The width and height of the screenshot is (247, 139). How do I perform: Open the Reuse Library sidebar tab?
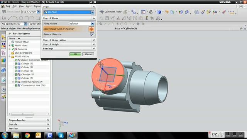tap(3, 60)
